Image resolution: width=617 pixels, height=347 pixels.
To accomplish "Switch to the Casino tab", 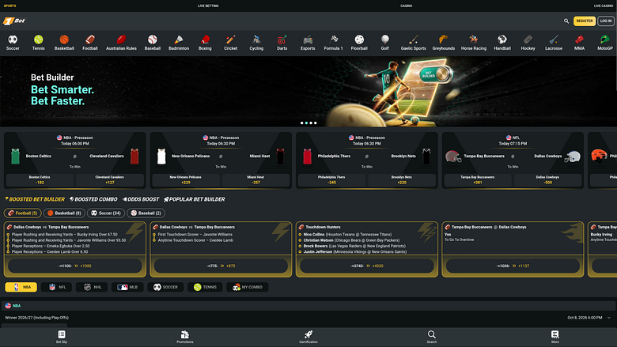I will tap(406, 6).
